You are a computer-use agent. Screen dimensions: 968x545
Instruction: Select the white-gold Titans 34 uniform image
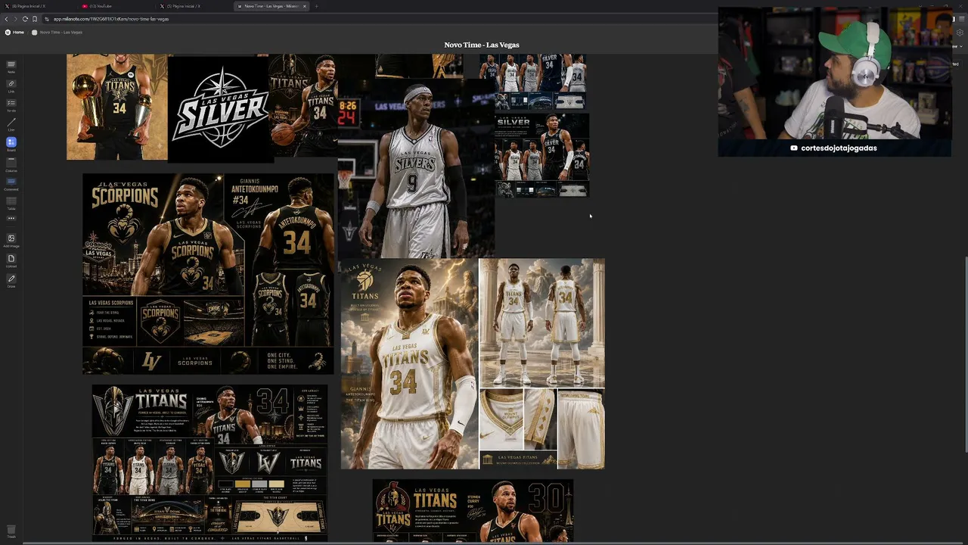point(473,364)
